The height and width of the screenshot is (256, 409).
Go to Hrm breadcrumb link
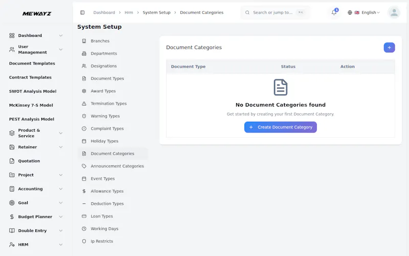[x=129, y=12]
